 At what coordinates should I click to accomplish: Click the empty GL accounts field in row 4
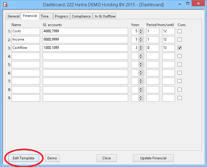coord(85,56)
